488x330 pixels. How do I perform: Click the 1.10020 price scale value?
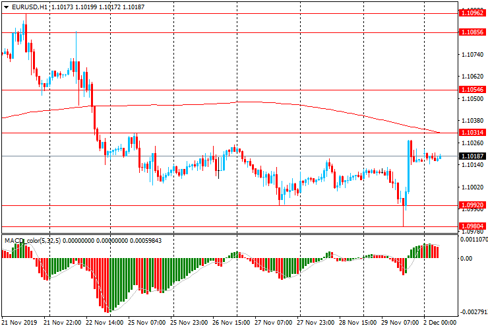472,187
